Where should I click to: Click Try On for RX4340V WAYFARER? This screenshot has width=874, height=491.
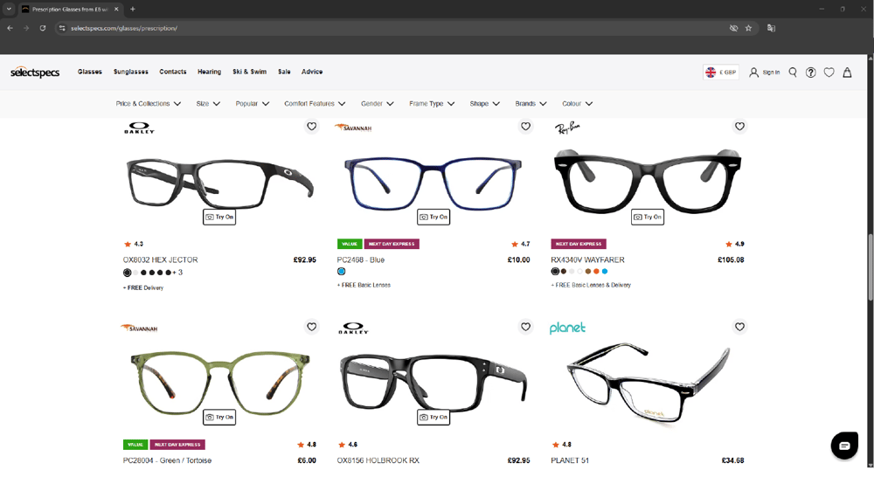647,217
